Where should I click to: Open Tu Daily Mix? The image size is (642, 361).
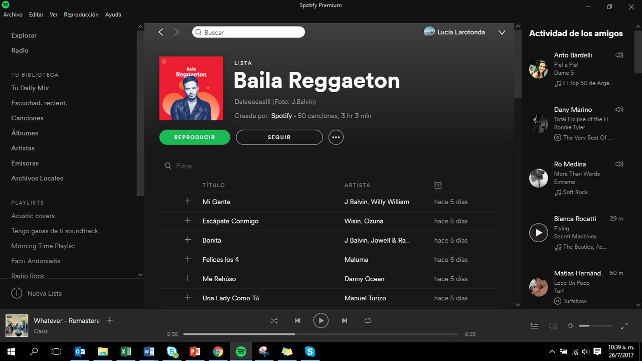30,88
